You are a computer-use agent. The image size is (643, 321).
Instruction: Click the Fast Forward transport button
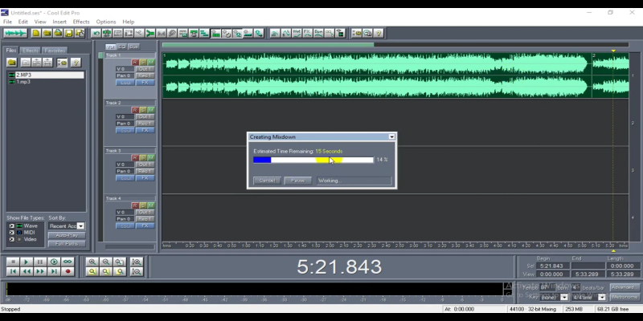tap(39, 272)
